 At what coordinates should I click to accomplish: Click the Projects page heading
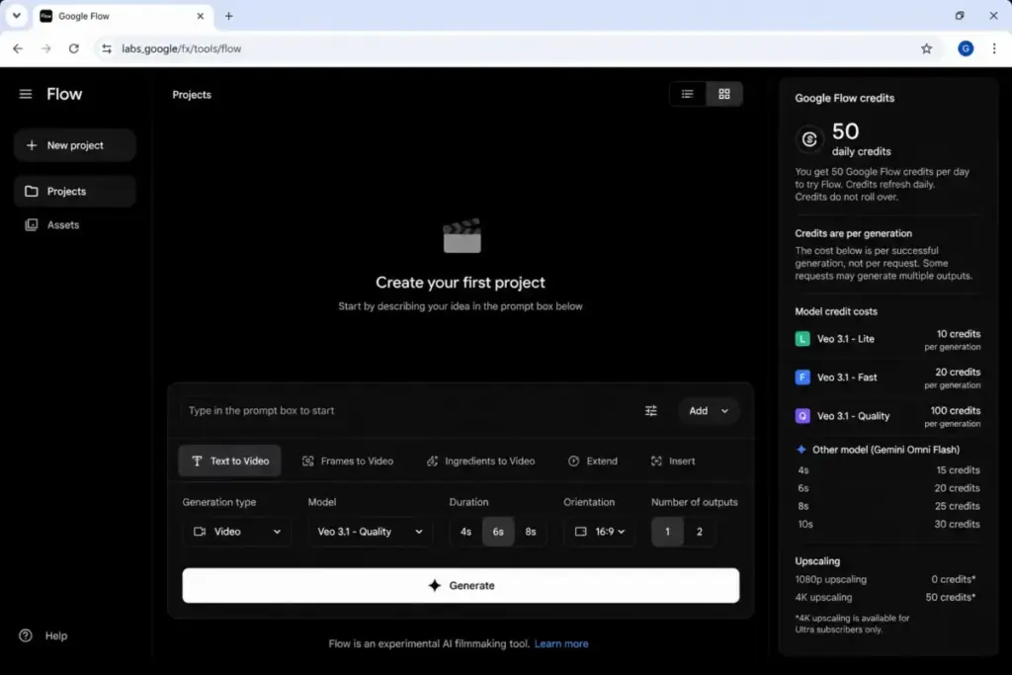[192, 95]
